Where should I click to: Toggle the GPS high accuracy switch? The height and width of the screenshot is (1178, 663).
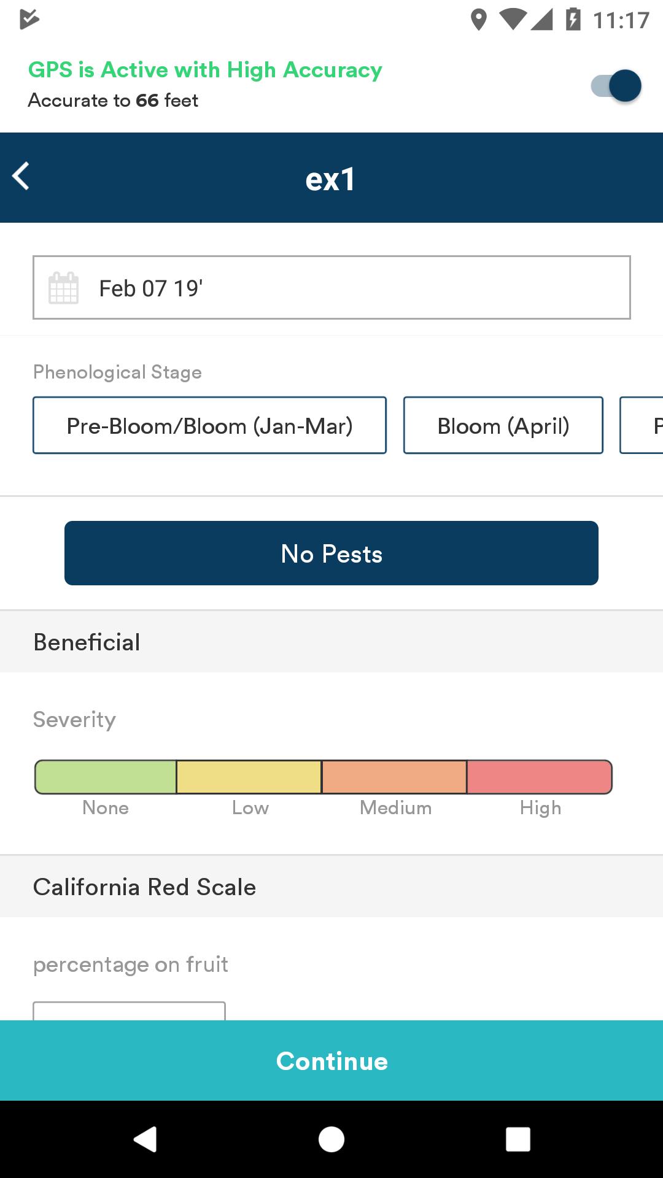616,86
